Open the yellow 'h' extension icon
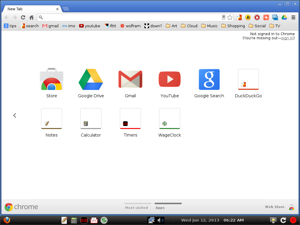Screen dimensions: 300x225 248,17
